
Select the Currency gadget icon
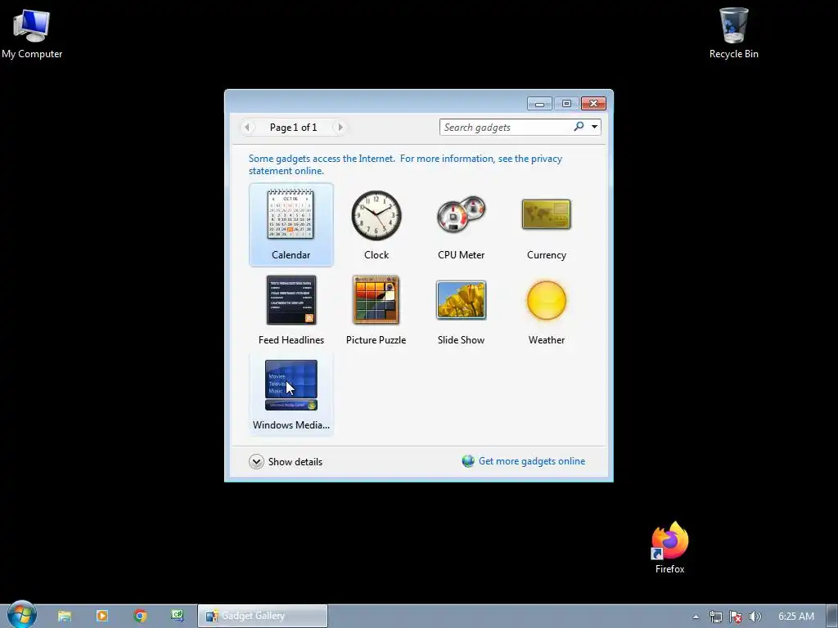(546, 214)
